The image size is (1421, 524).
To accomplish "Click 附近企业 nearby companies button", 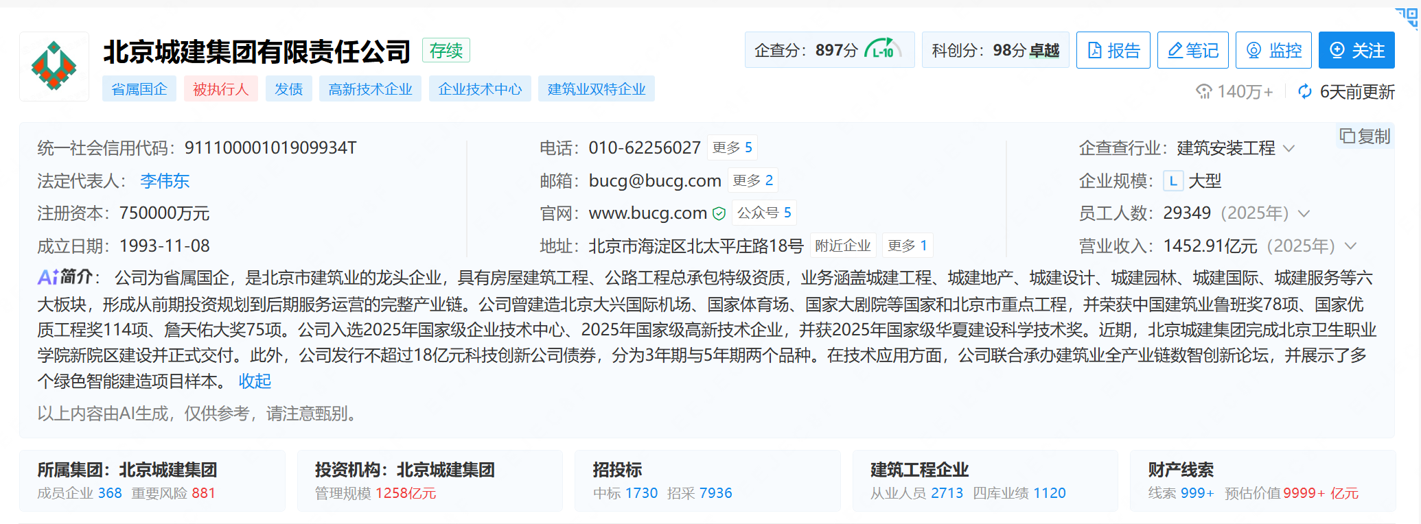I will (843, 246).
